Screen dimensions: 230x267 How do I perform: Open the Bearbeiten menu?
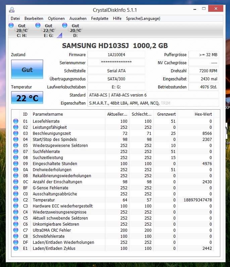pos(34,18)
